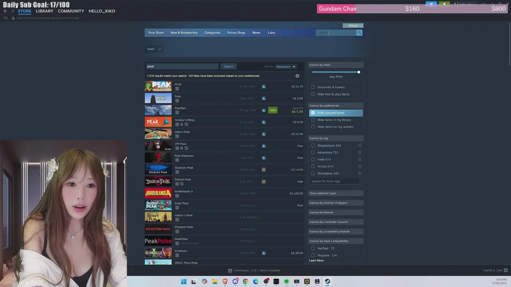Open Copilot from the taskbar
Image resolution: width=511 pixels, height=287 pixels.
[x=204, y=281]
